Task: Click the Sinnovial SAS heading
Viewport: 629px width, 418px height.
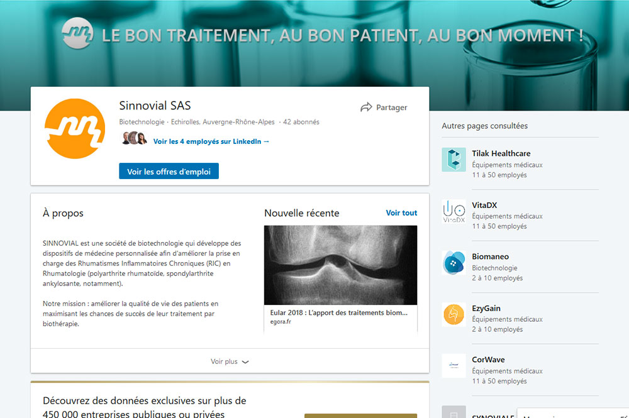Action: point(155,106)
